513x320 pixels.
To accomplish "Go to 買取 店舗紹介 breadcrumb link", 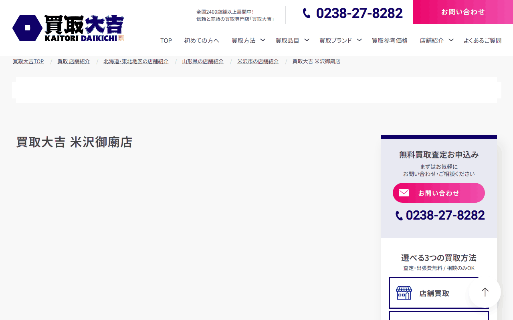I will point(74,61).
